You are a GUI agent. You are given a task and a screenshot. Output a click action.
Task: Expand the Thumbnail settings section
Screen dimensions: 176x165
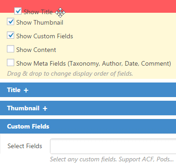tap(88, 108)
